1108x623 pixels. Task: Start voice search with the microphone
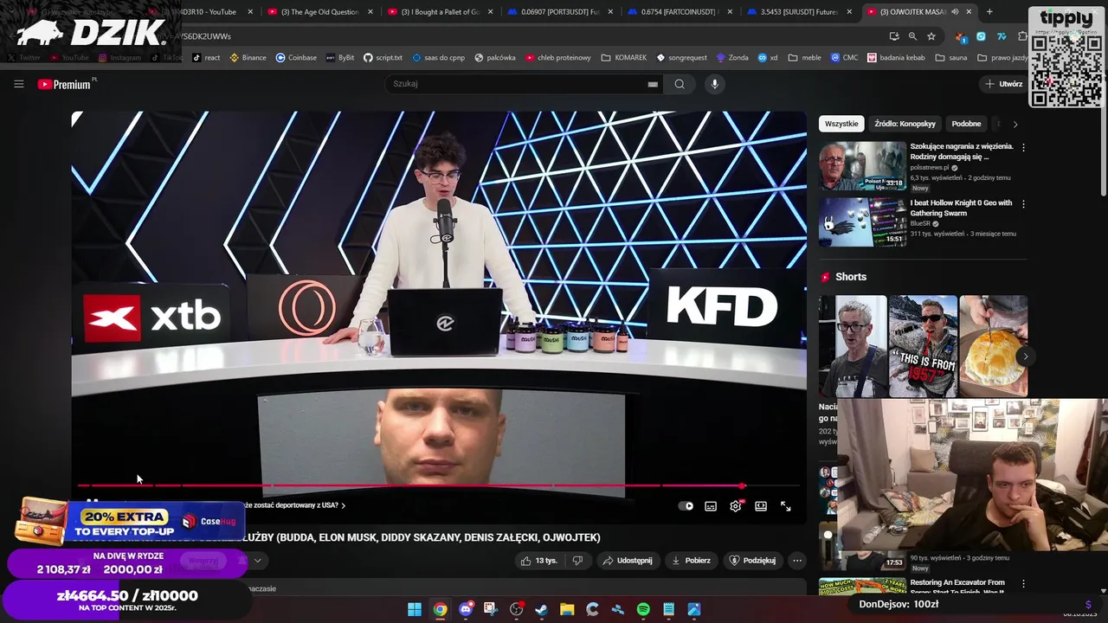(x=714, y=84)
